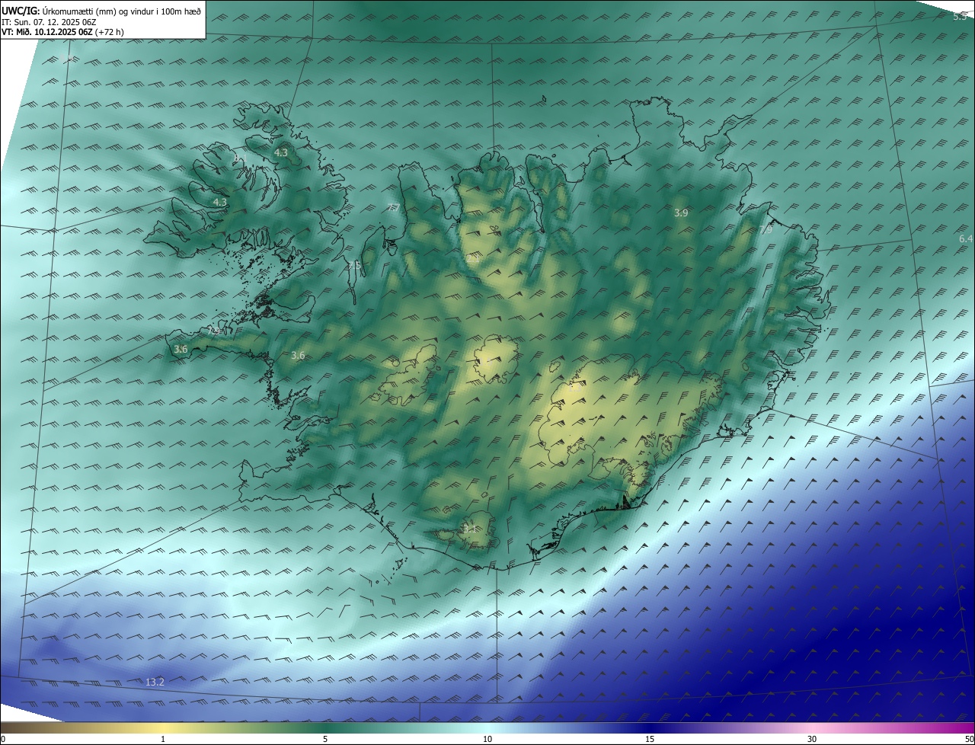
Task: Click the 3.1 value label near the south coast
Action: click(x=470, y=528)
